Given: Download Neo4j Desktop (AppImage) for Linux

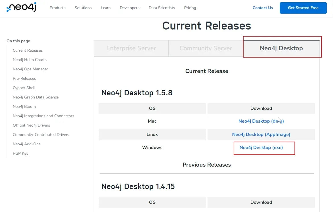Looking at the screenshot, I should (x=261, y=135).
